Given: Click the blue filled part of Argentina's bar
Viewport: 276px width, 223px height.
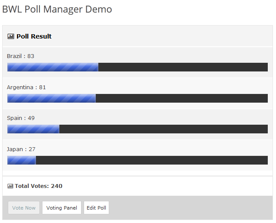Looking at the screenshot, I should point(52,98).
